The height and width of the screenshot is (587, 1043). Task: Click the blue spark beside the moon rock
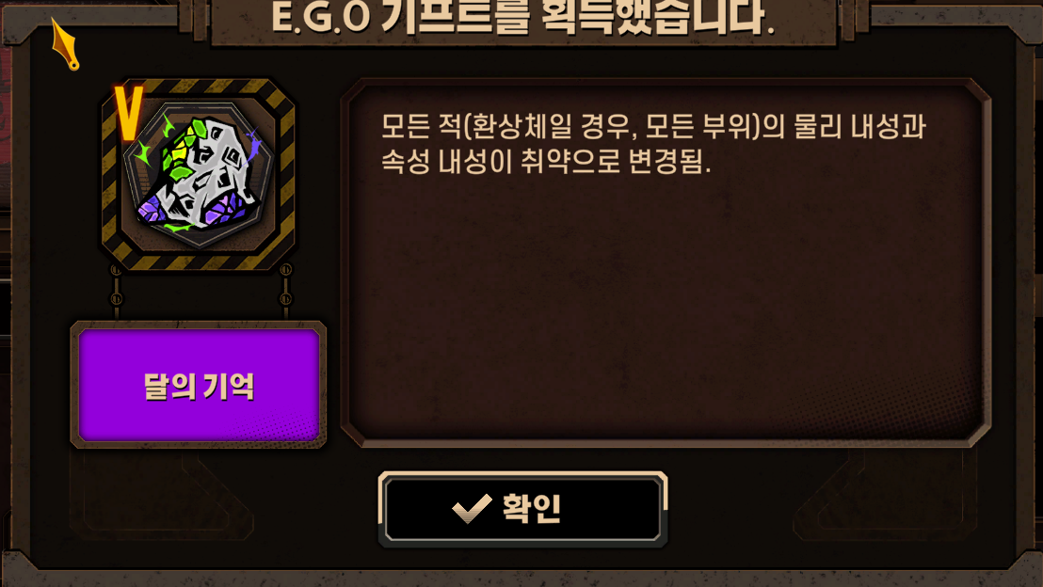[x=253, y=144]
